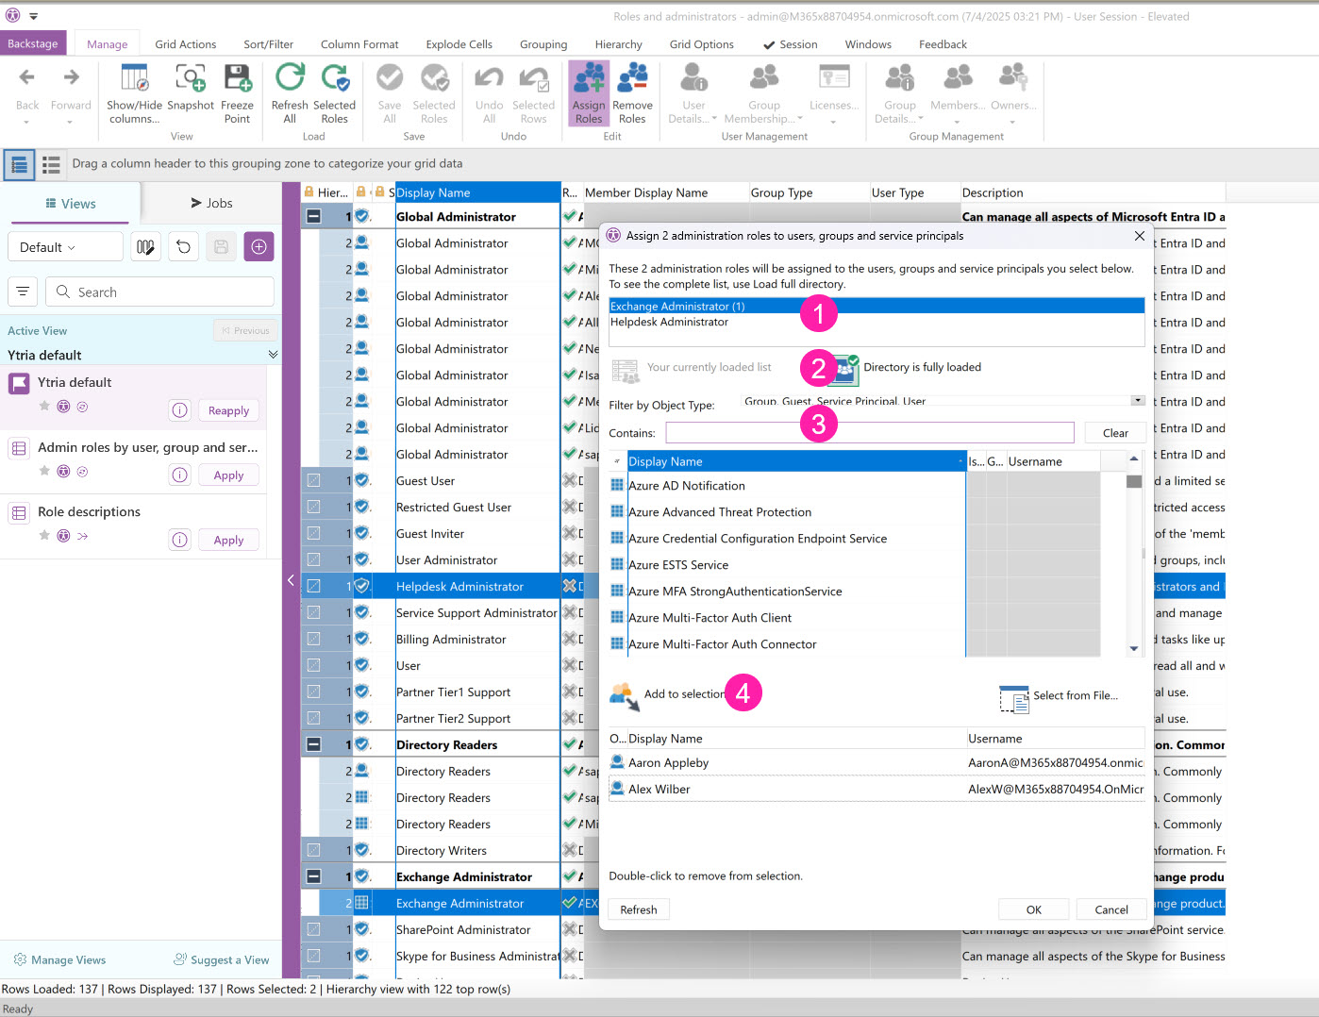
Task: Toggle checkbox on Guest User row
Action: point(313,481)
